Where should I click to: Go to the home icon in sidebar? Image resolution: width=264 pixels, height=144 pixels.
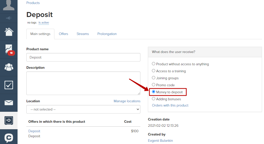tap(9, 32)
